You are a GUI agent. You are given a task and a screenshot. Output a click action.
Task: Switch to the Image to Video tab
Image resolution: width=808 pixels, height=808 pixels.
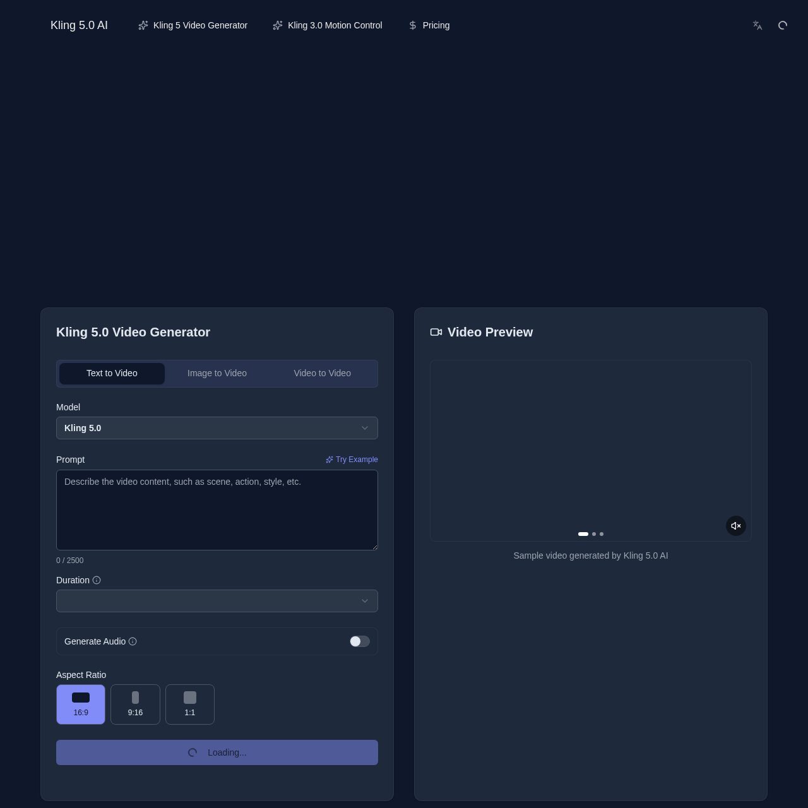[217, 373]
